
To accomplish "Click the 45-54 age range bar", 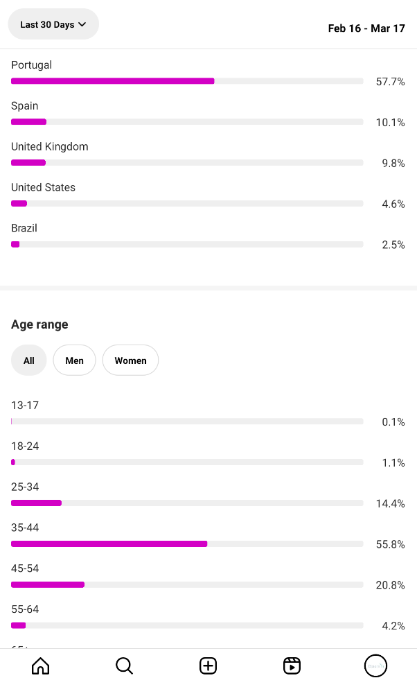I will pos(187,584).
